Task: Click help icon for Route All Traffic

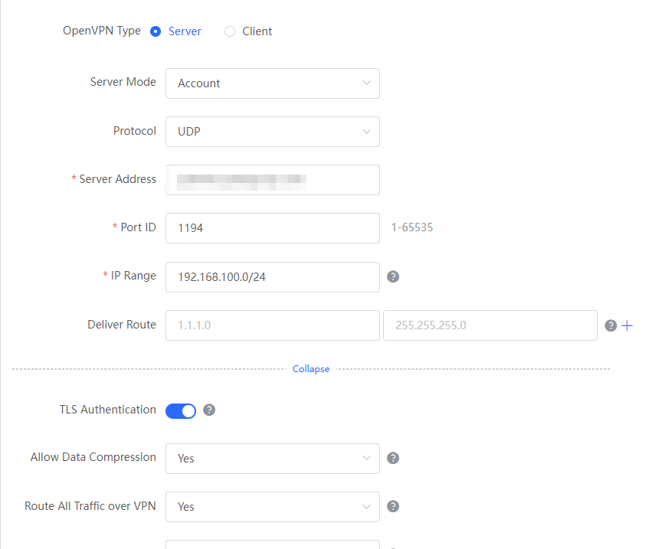Action: [393, 506]
